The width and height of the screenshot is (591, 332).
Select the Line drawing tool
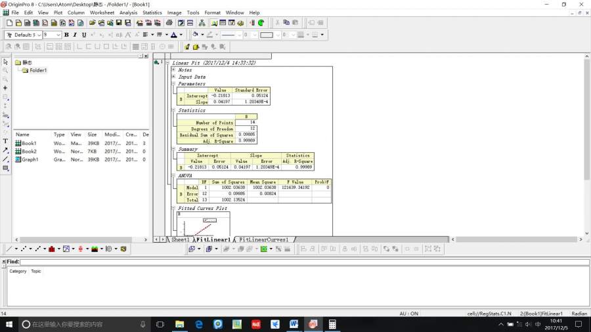(x=5, y=159)
